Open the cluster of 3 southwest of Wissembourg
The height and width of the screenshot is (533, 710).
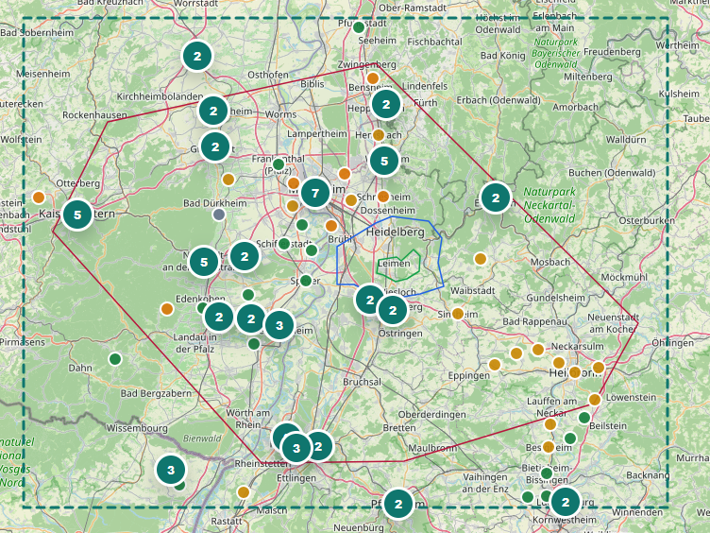click(171, 470)
